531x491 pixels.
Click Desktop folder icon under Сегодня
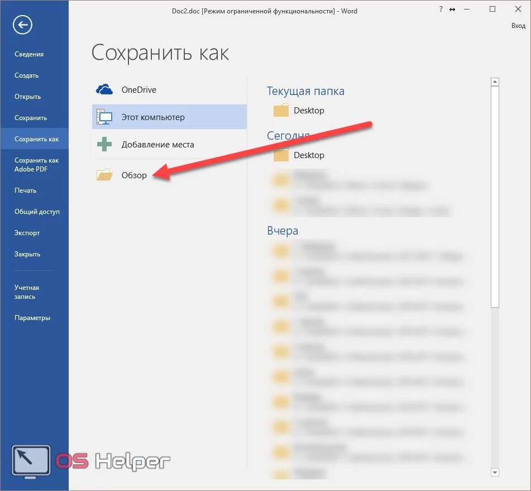click(281, 155)
